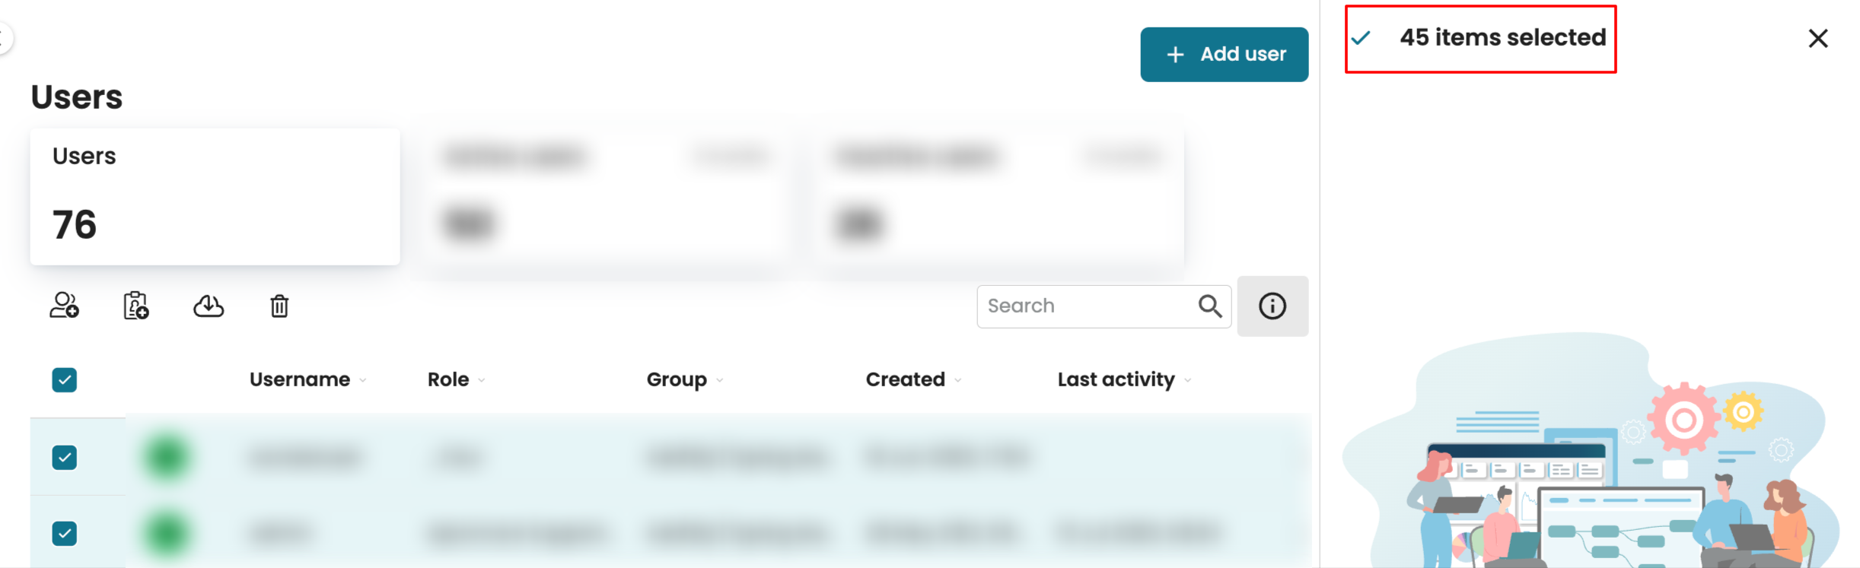Viewport: 1860px width, 568px height.
Task: Expand the Role column sort arrow
Action: point(482,380)
